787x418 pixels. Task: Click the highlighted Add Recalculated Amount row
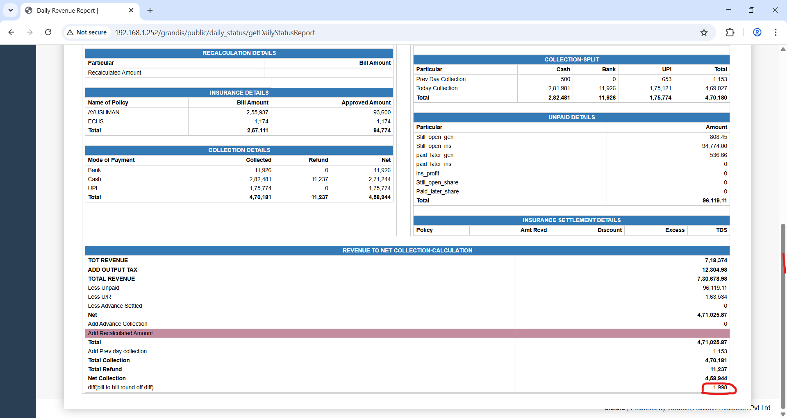click(120, 333)
